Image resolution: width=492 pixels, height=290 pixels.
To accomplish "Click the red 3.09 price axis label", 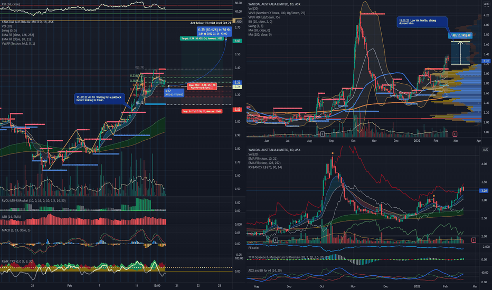I will (237, 110).
